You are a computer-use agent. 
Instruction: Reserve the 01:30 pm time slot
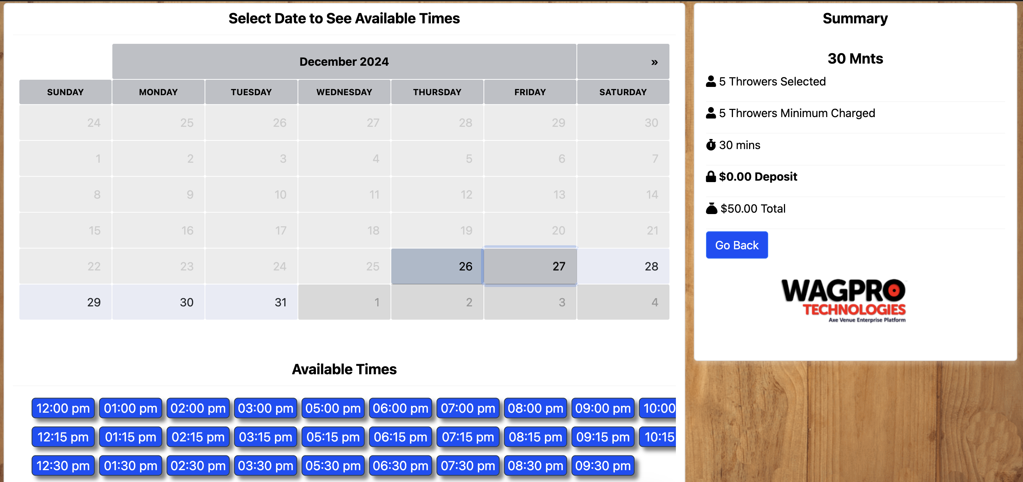click(x=130, y=465)
